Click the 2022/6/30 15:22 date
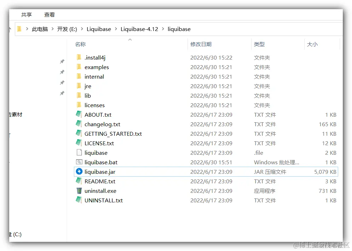 pos(211,58)
